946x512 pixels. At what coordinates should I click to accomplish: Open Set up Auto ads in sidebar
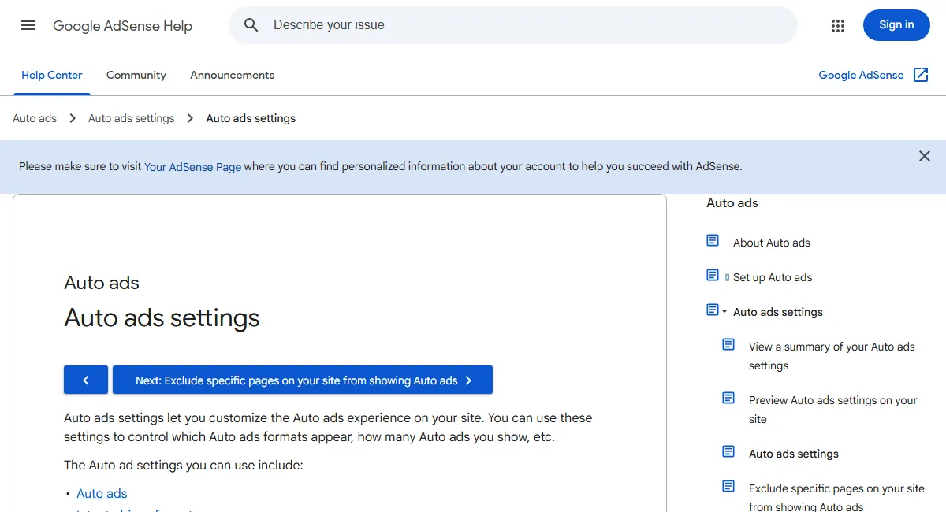(773, 277)
